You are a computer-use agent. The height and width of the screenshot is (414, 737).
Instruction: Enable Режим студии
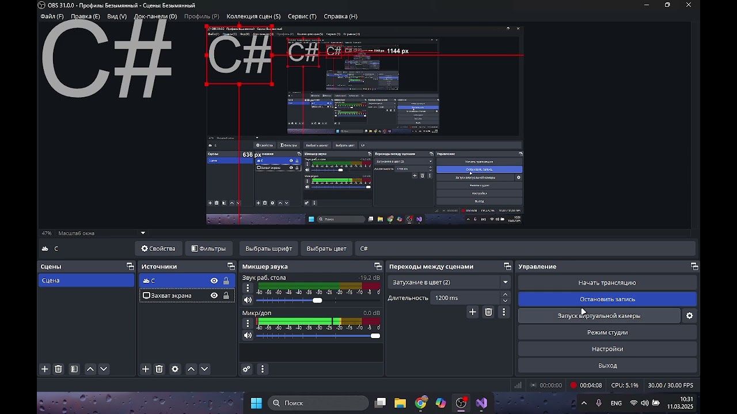point(607,332)
